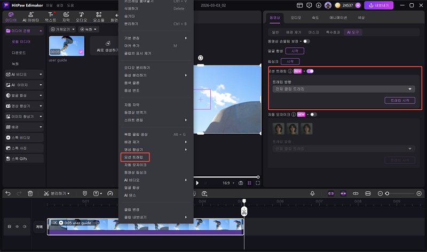Click the info icon beside 모션 트래킹
This screenshot has width=427, height=252.
tap(290, 71)
